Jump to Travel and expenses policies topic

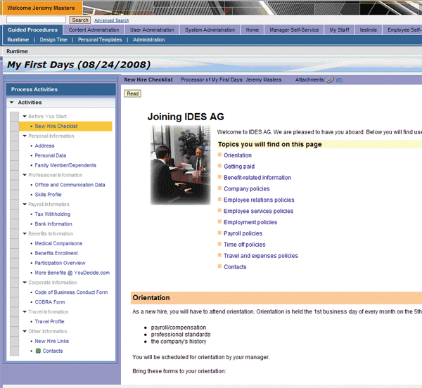tap(261, 256)
